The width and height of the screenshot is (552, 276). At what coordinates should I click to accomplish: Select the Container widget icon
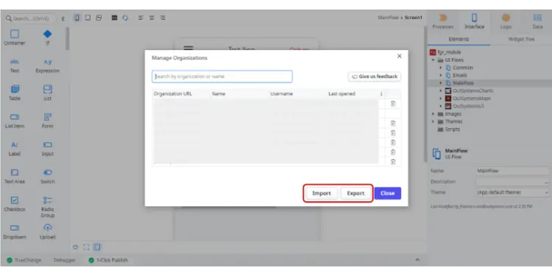point(15,34)
